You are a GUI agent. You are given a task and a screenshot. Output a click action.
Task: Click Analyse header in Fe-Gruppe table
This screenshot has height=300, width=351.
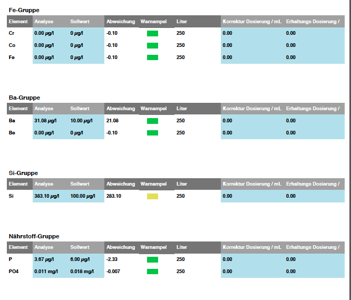tap(44, 22)
